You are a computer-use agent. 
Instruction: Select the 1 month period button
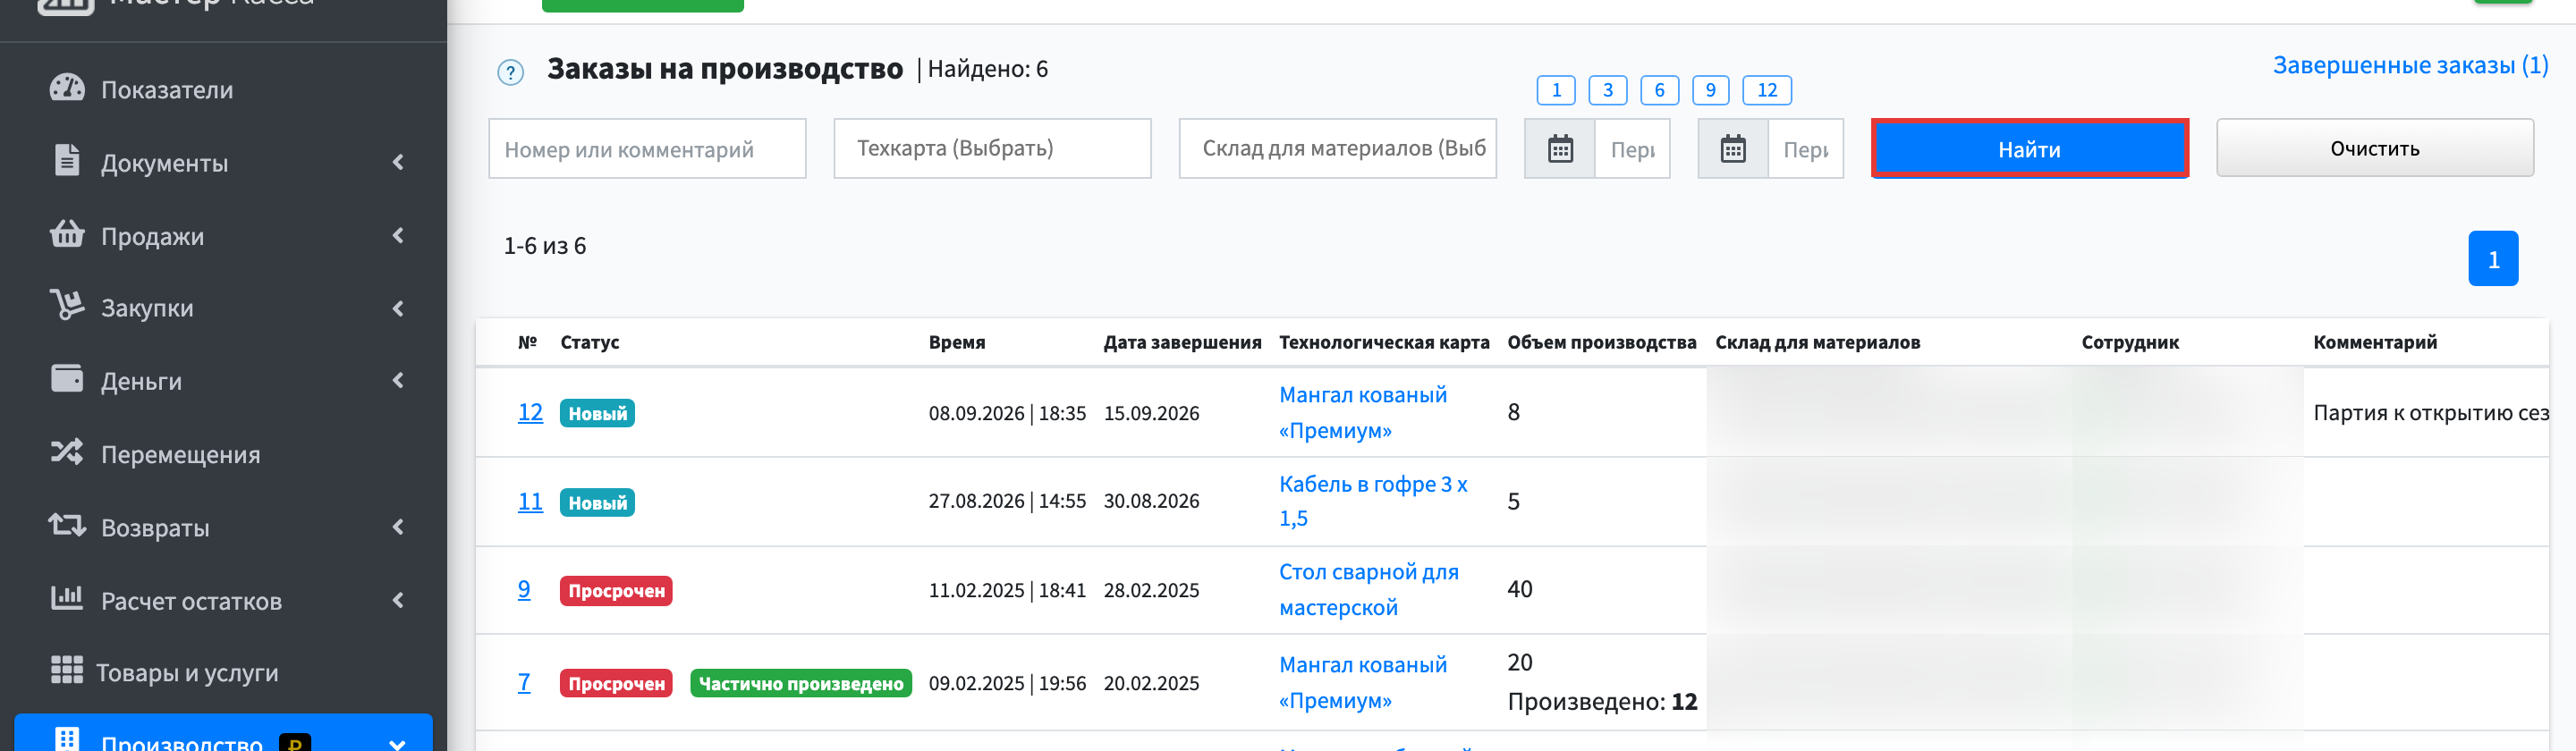click(x=1555, y=90)
